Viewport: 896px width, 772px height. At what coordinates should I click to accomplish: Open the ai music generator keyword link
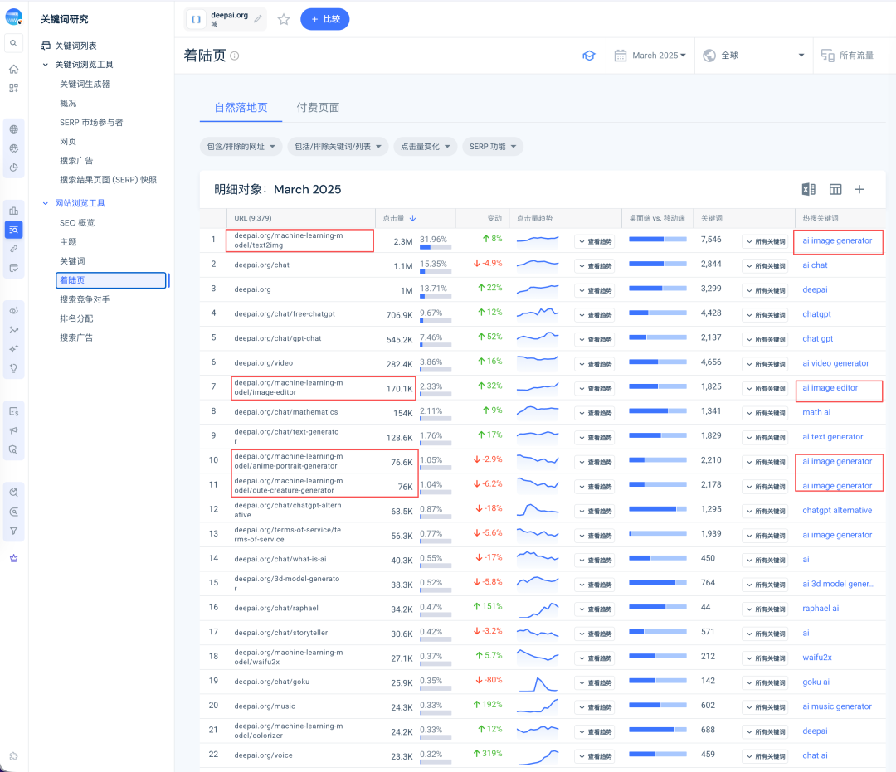(x=837, y=706)
